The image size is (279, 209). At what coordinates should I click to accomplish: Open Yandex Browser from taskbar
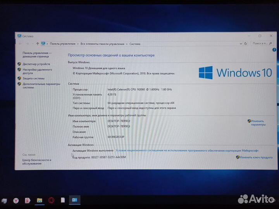tap(15, 200)
